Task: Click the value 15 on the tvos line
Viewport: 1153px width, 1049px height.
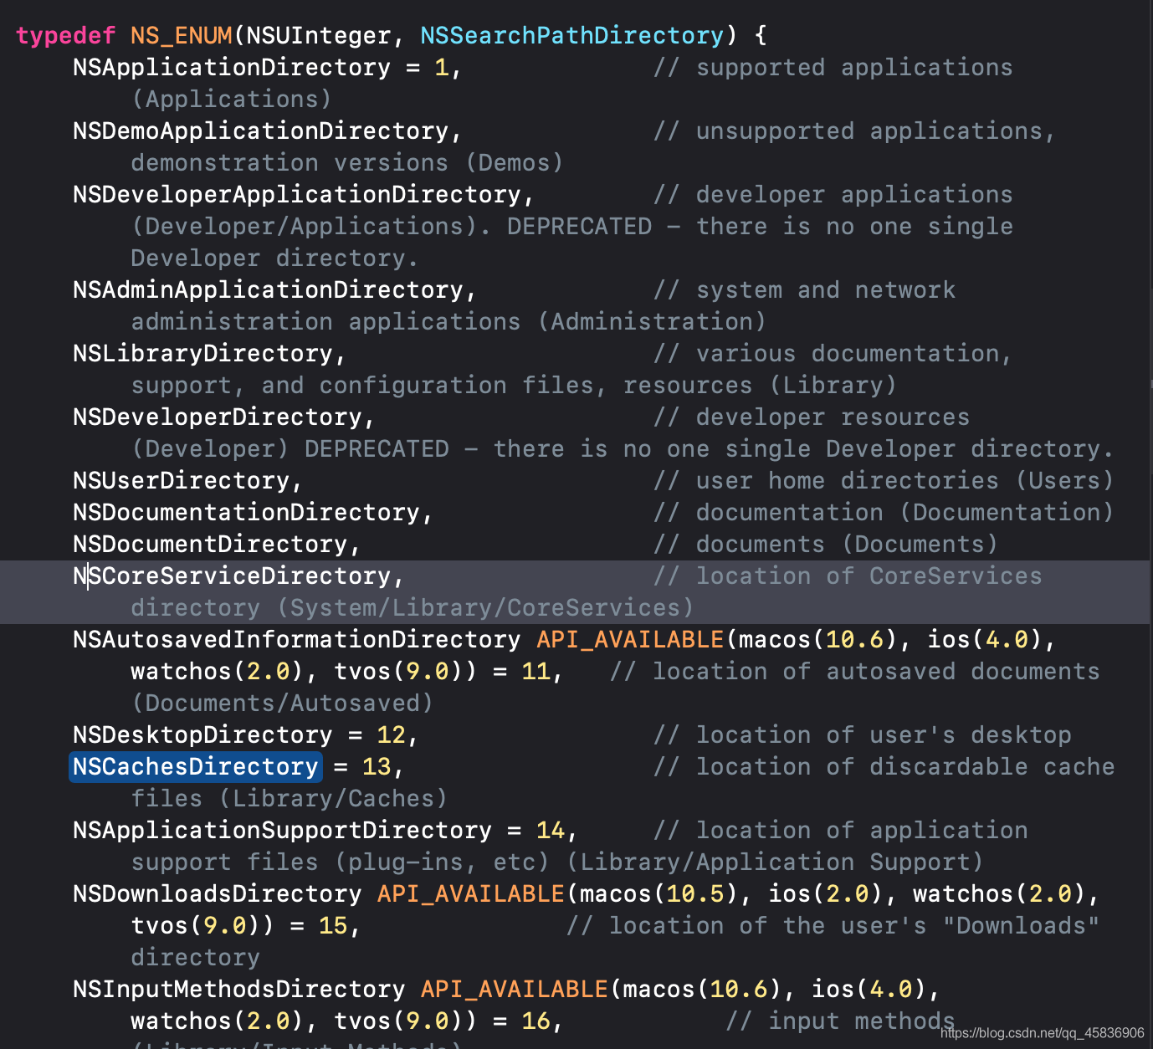Action: tap(333, 926)
